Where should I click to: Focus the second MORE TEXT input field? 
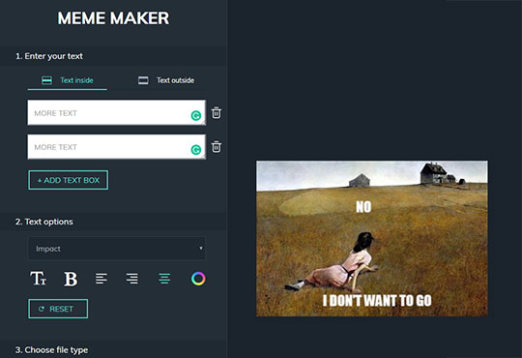point(117,147)
